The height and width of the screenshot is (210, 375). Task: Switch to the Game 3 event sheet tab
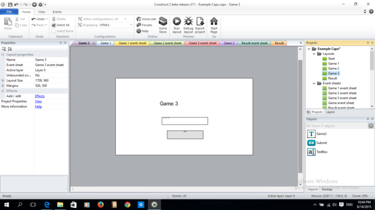202,43
